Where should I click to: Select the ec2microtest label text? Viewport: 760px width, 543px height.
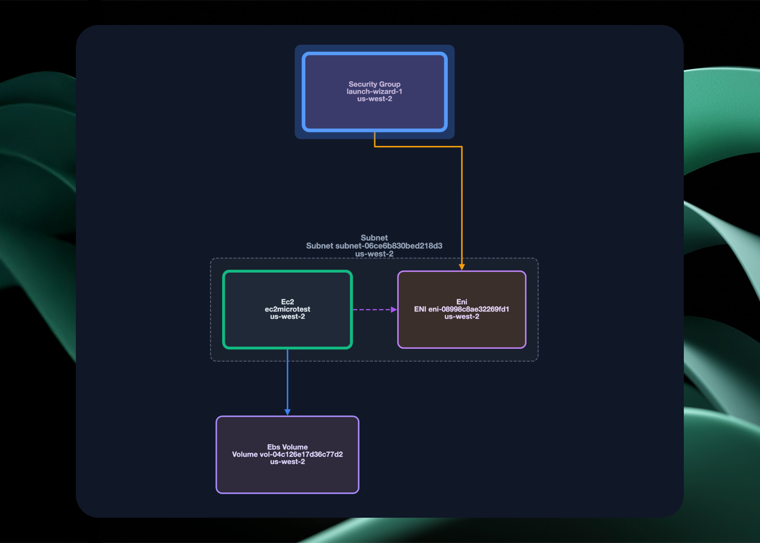click(287, 309)
